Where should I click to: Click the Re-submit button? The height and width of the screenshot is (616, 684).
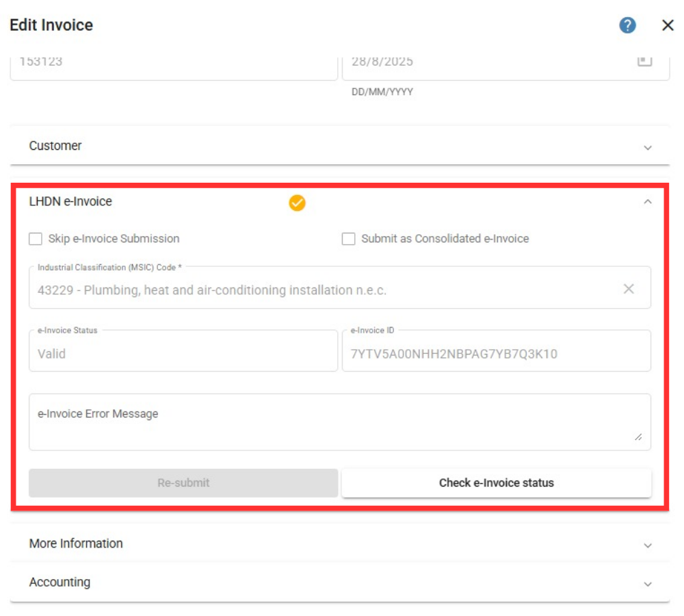click(x=183, y=483)
